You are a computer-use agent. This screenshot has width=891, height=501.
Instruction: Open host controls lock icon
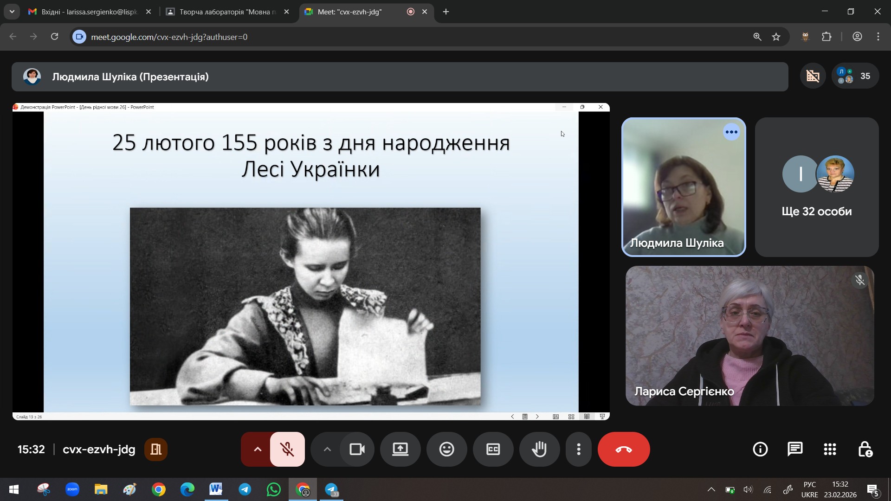tap(865, 449)
